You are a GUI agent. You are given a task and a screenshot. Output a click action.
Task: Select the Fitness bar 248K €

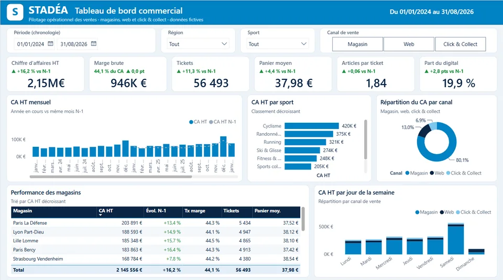pos(301,158)
